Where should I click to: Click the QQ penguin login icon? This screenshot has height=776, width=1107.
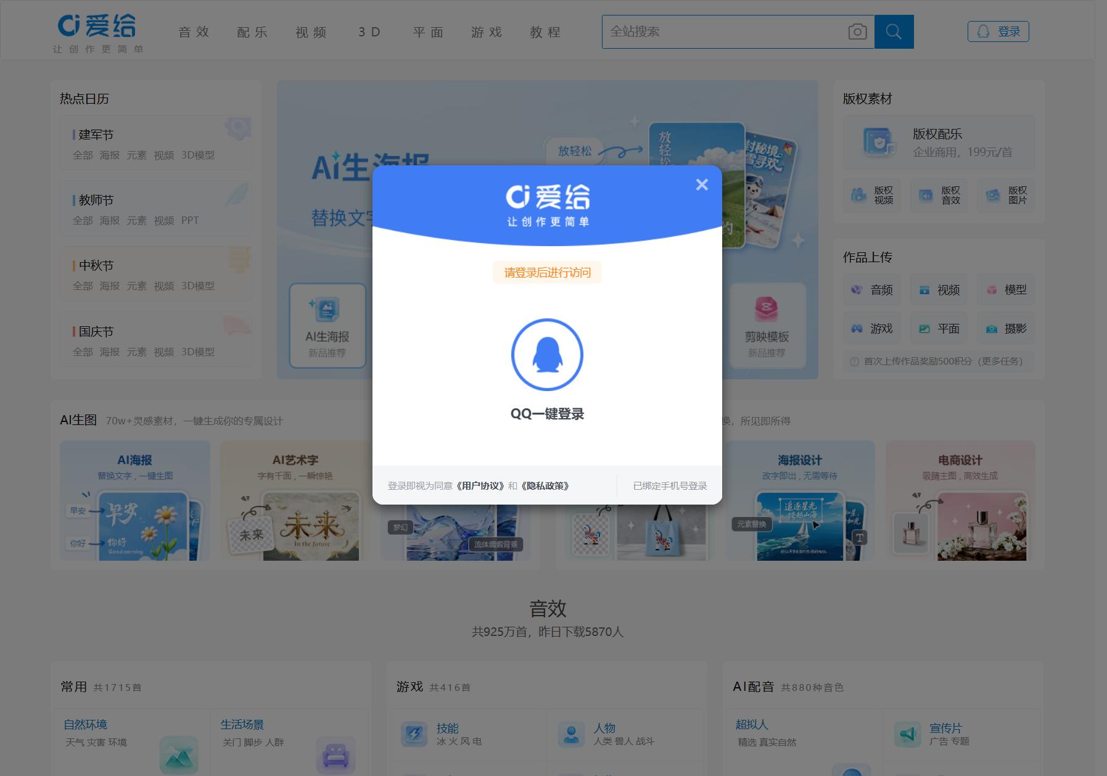pyautogui.click(x=547, y=355)
